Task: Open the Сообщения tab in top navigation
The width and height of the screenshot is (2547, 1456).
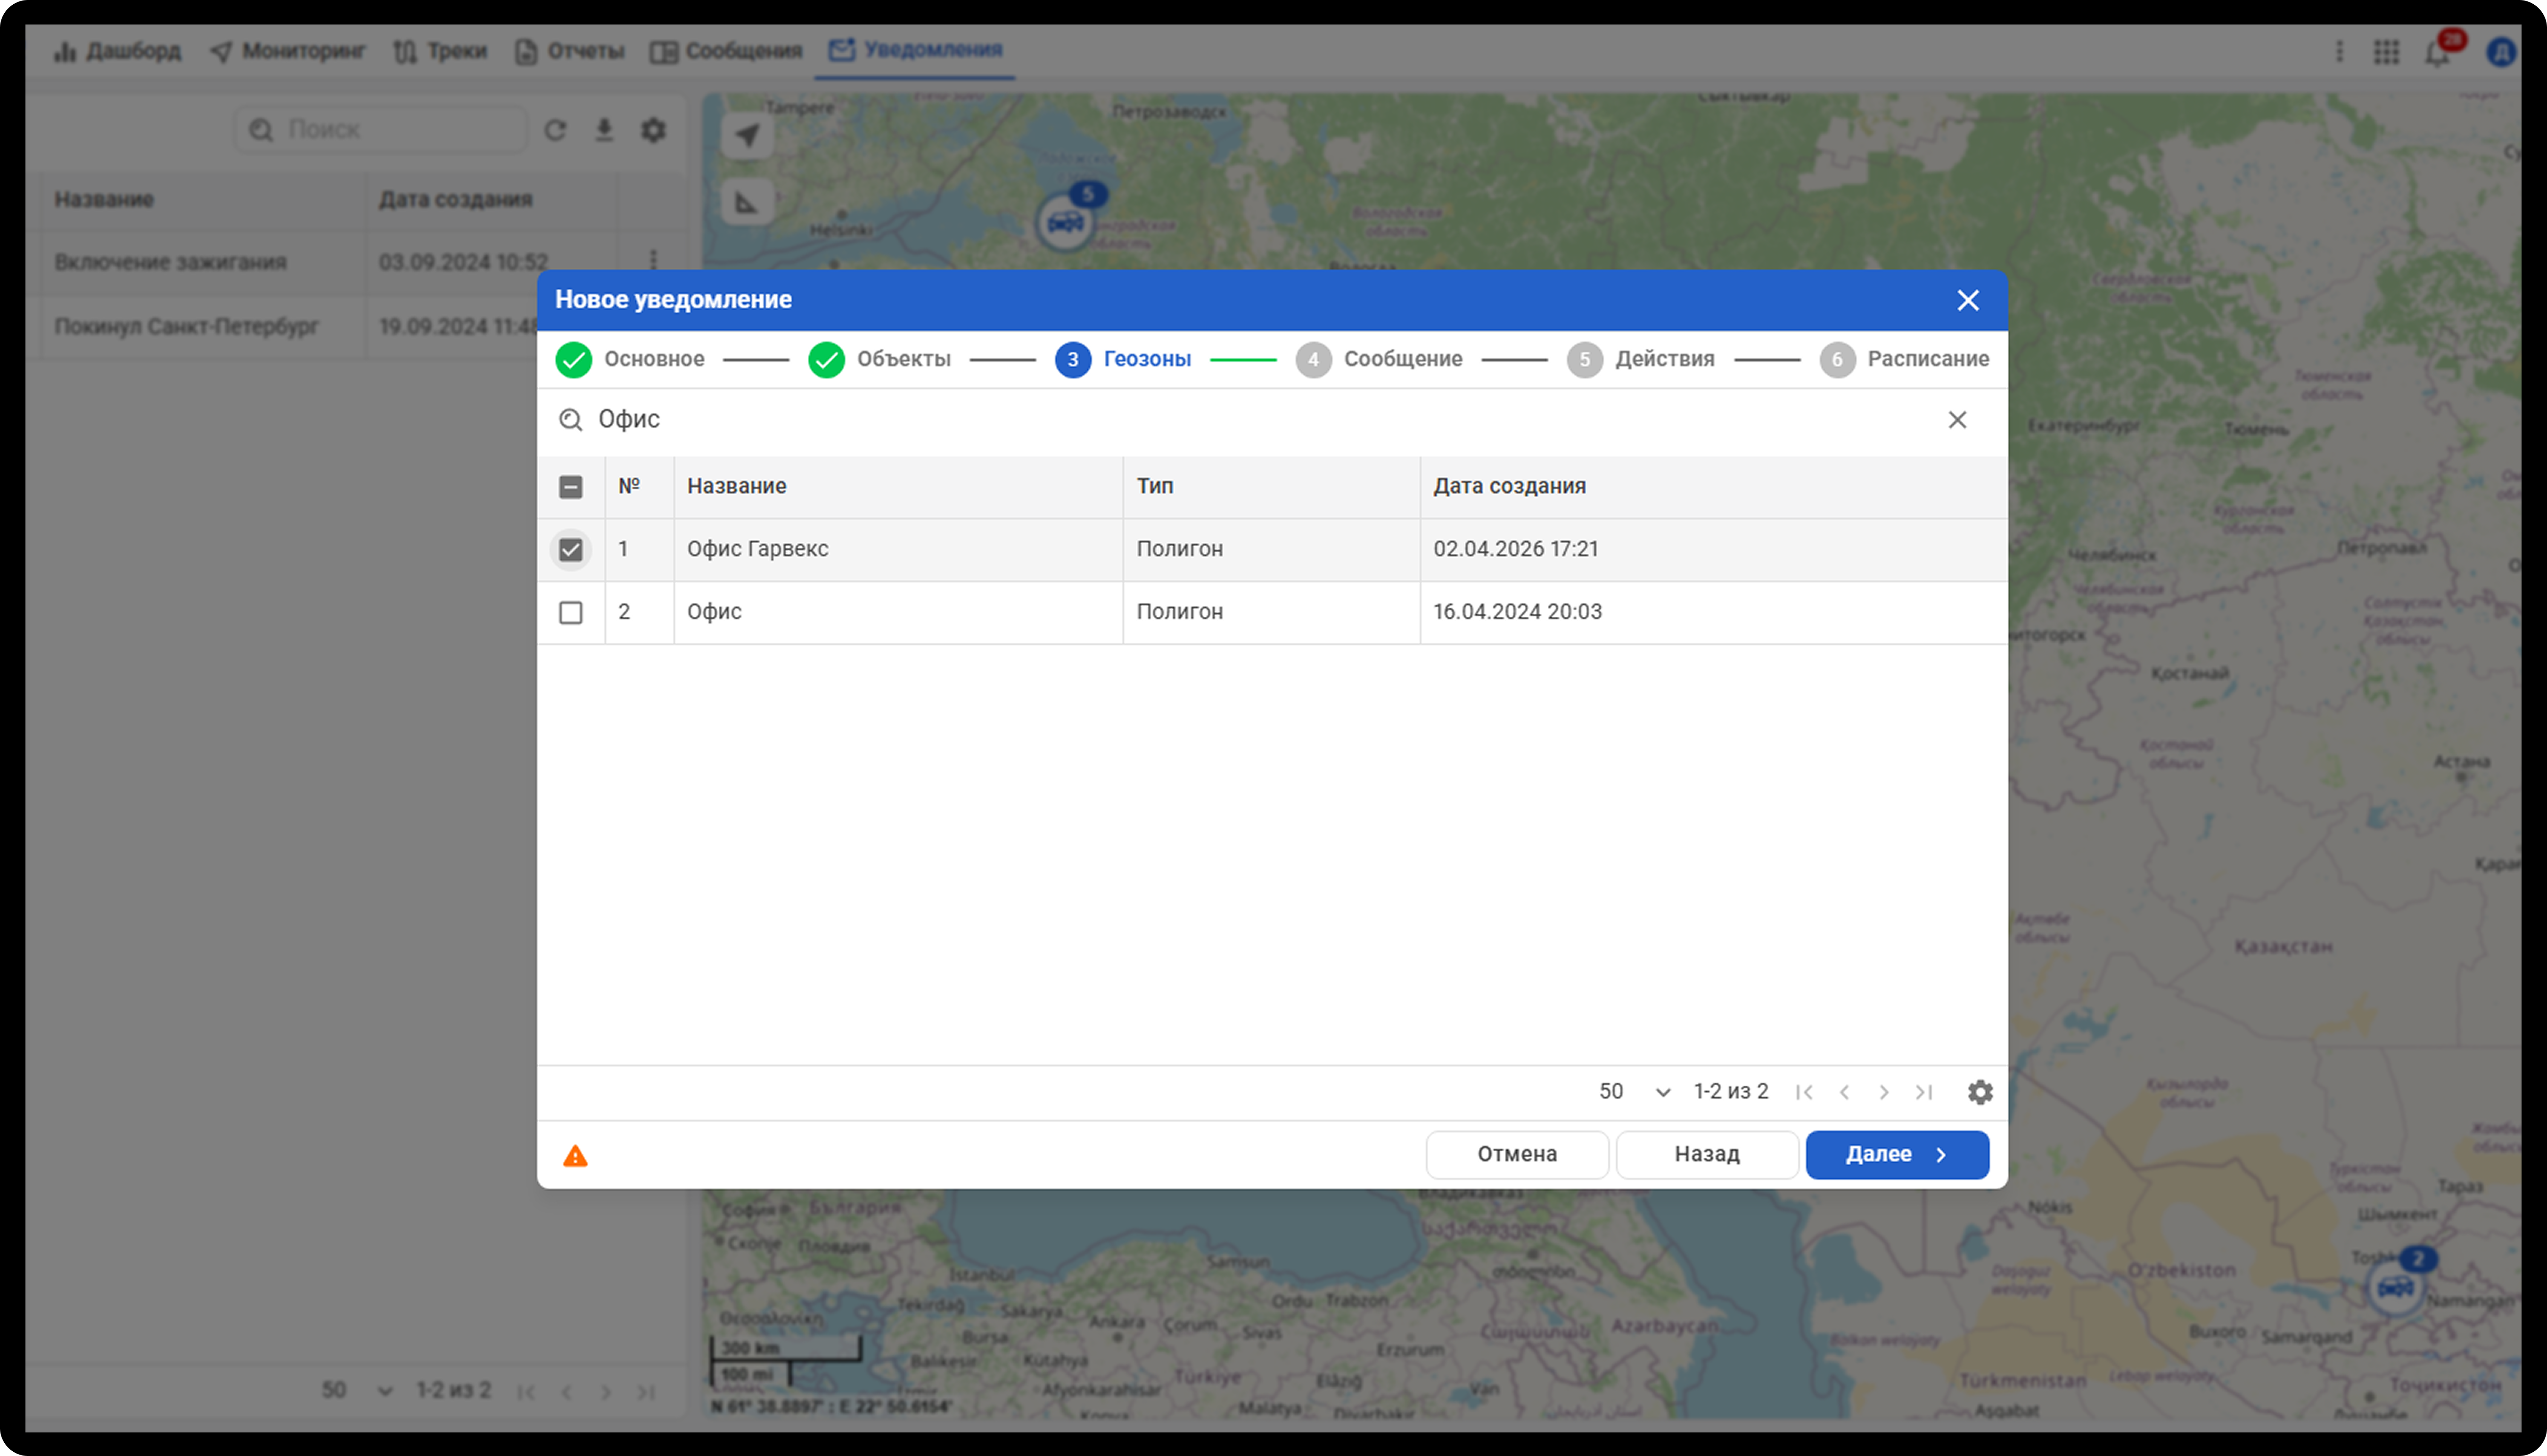Action: point(726,51)
